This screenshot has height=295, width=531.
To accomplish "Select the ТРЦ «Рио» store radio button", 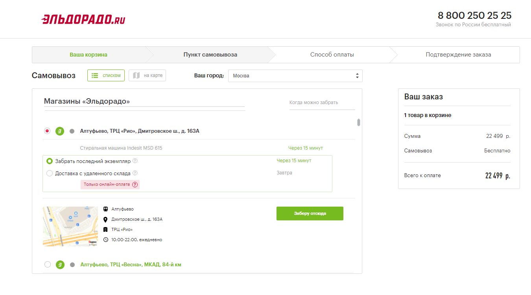I will click(x=48, y=131).
